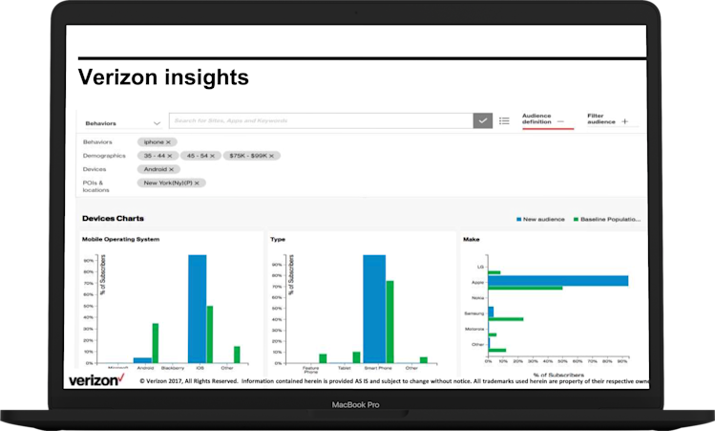Click the blue Apple bar in Make chart
This screenshot has height=431, width=715.
tap(558, 281)
